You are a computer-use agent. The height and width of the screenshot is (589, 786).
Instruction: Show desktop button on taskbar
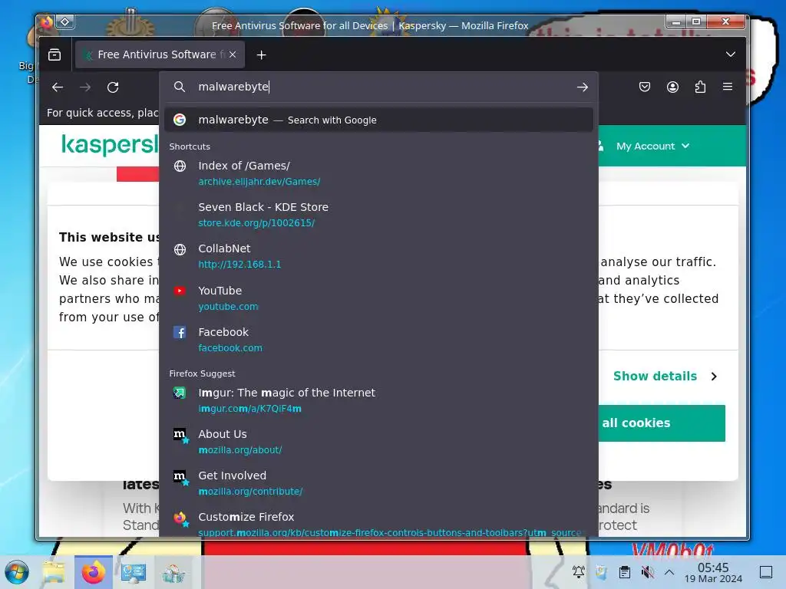[x=766, y=572]
